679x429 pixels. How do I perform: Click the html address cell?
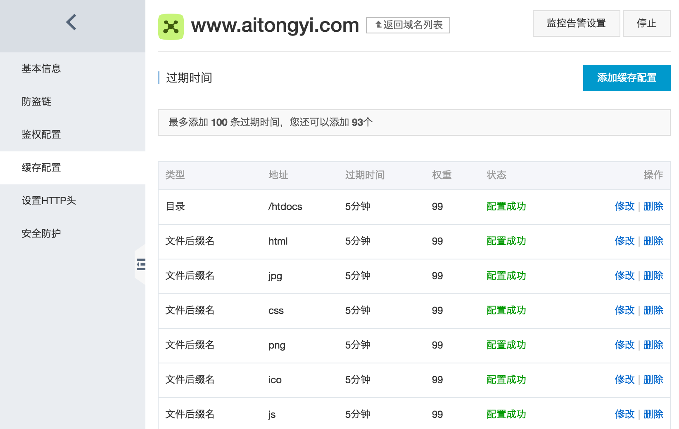(278, 241)
